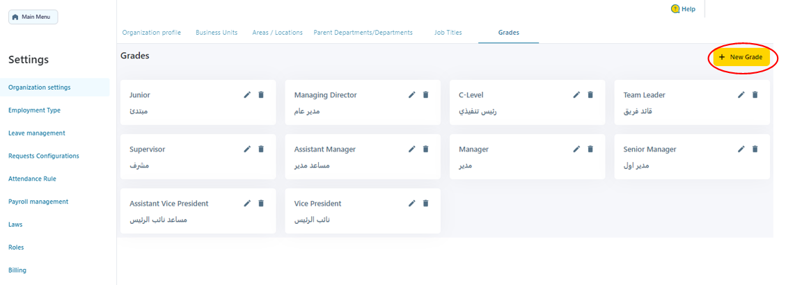The height and width of the screenshot is (285, 788).
Task: Delete the Managing Director grade
Action: coord(426,95)
